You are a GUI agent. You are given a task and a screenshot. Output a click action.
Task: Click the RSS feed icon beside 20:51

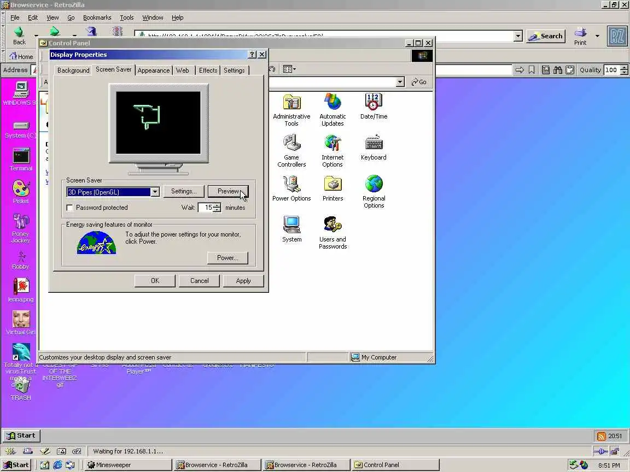[601, 436]
